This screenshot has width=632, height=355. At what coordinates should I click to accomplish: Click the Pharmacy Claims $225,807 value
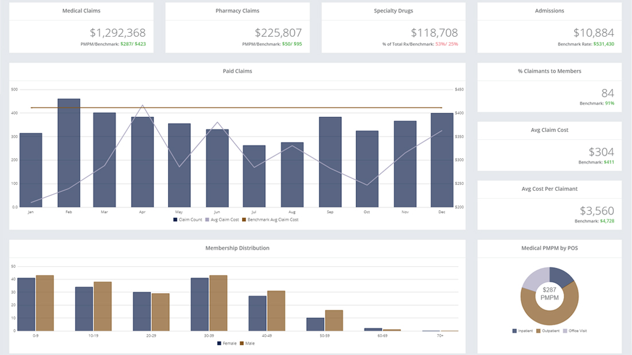pos(278,33)
